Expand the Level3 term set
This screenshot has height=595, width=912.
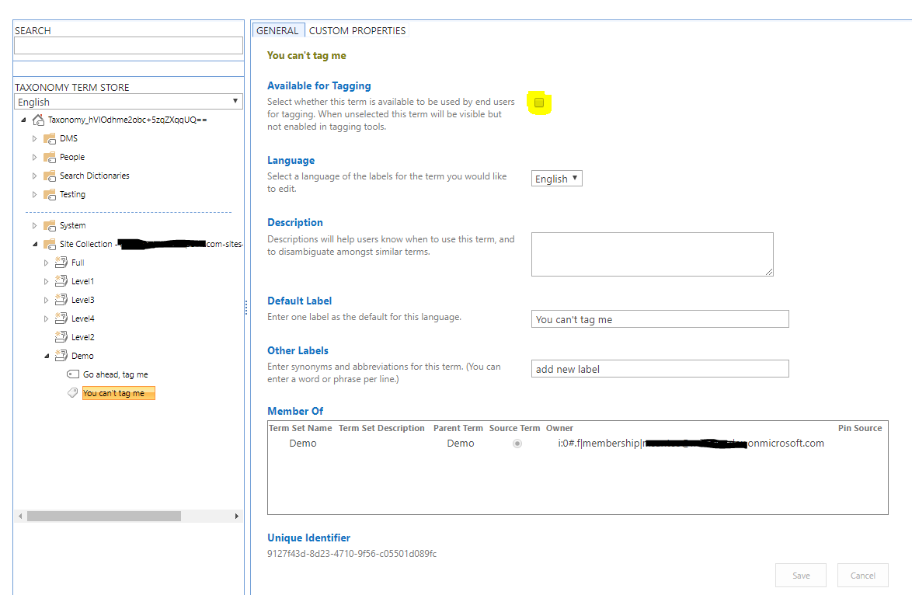pyautogui.click(x=46, y=300)
